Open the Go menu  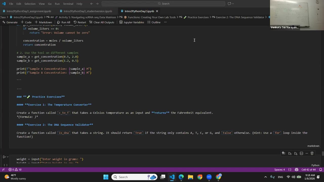50,4
